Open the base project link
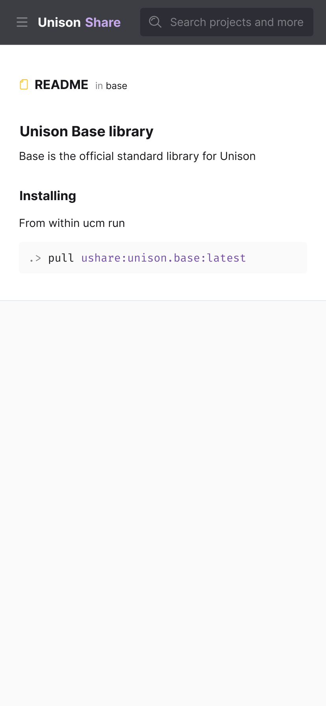The height and width of the screenshot is (706, 326). point(117,85)
